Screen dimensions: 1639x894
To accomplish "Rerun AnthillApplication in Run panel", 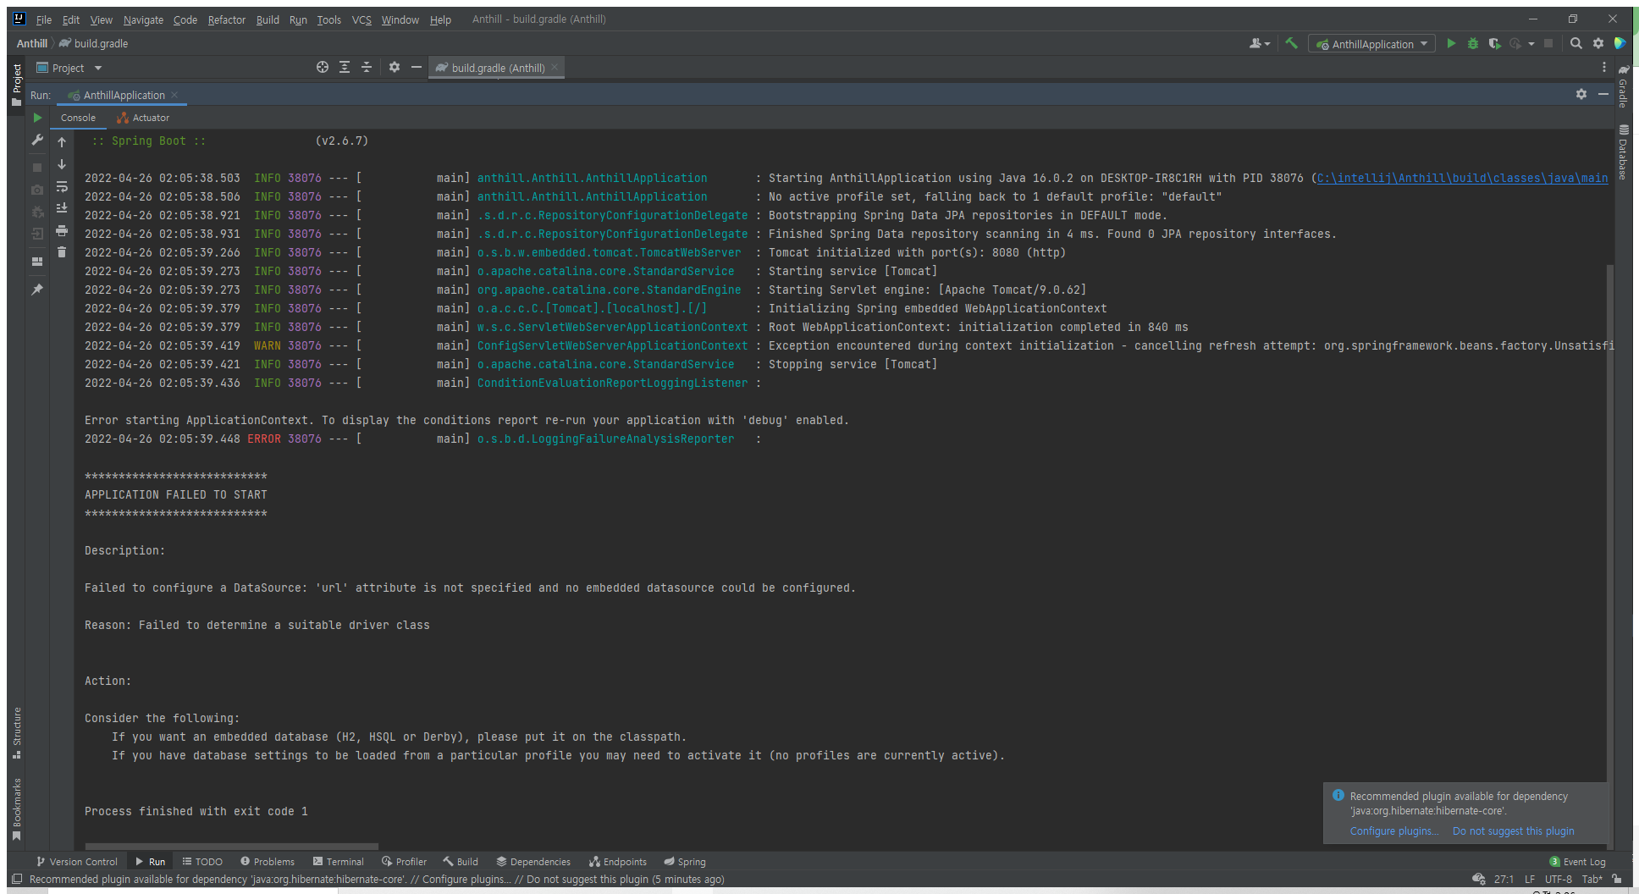I will [37, 118].
